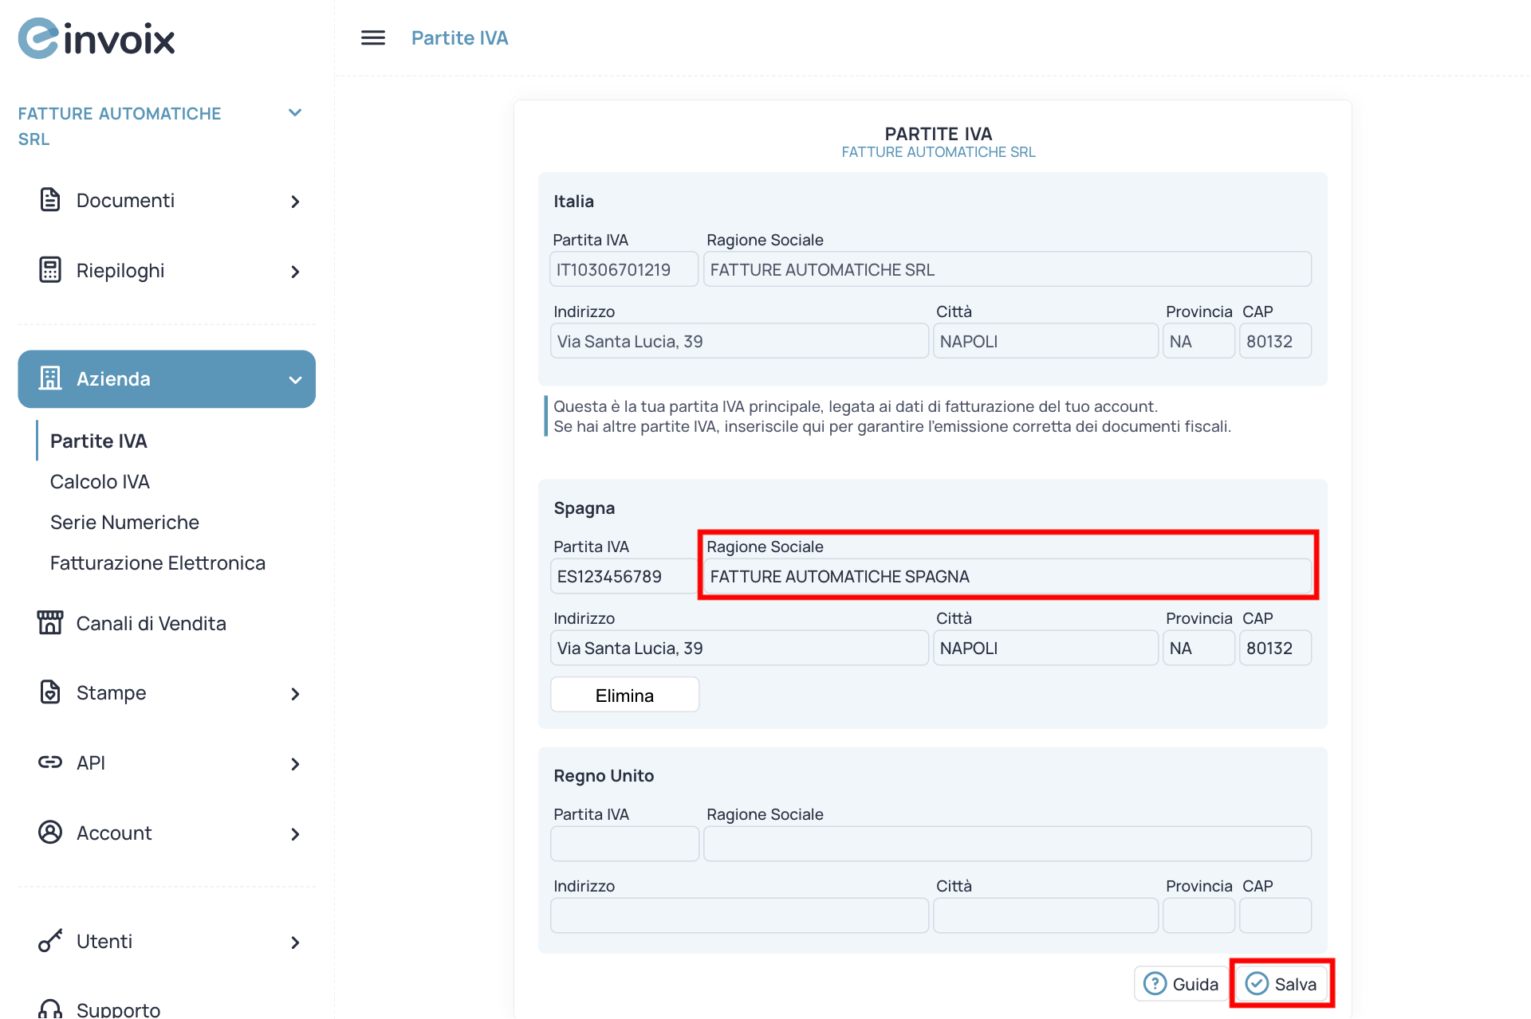Click the Stampe file icon
1531x1019 pixels.
pos(49,692)
